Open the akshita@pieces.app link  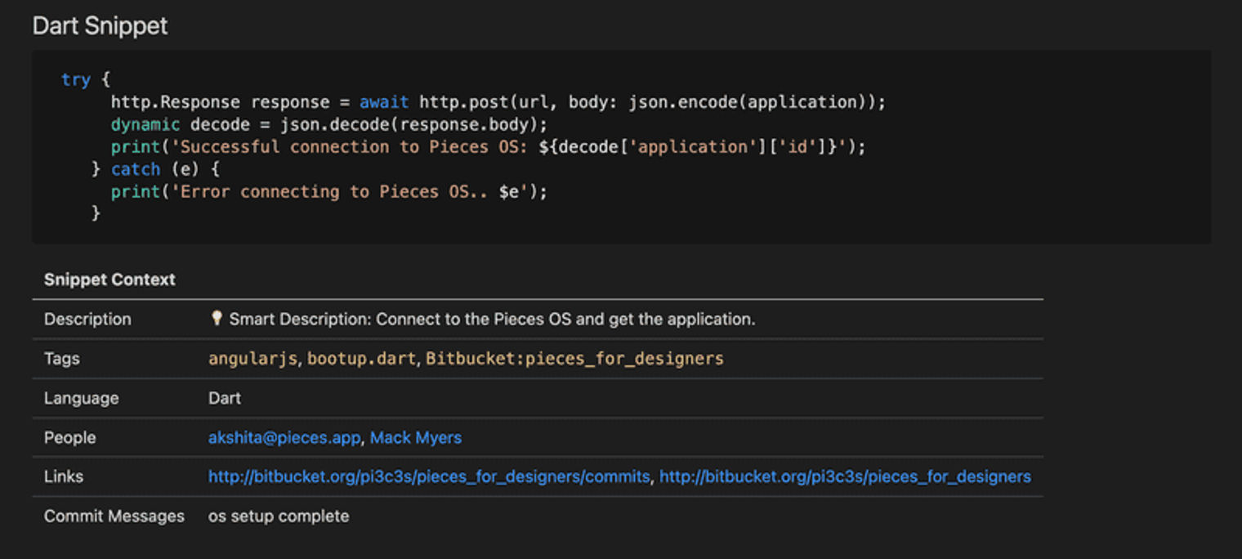[x=284, y=438]
